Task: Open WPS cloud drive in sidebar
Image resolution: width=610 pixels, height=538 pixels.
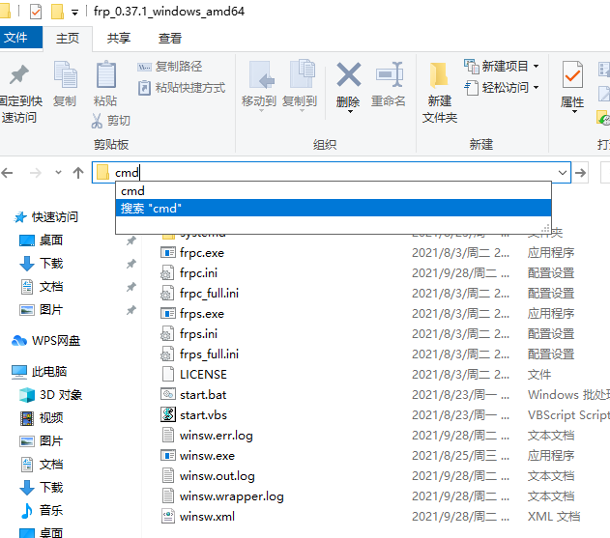Action: coord(46,341)
